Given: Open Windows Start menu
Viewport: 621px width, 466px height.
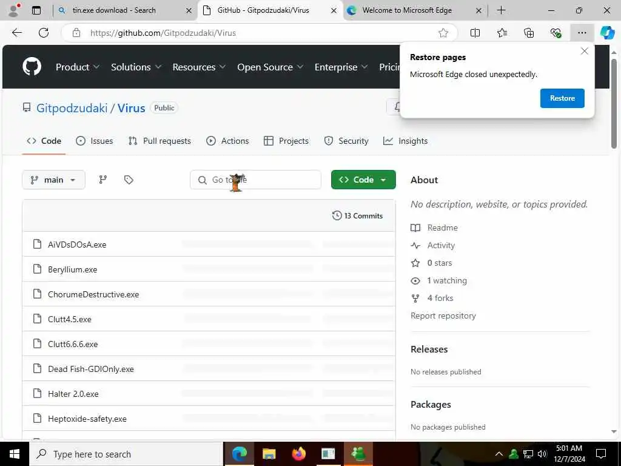Looking at the screenshot, I should [x=15, y=454].
